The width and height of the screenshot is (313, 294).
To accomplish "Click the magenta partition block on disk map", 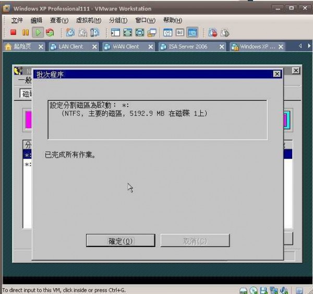I will click(29, 120).
